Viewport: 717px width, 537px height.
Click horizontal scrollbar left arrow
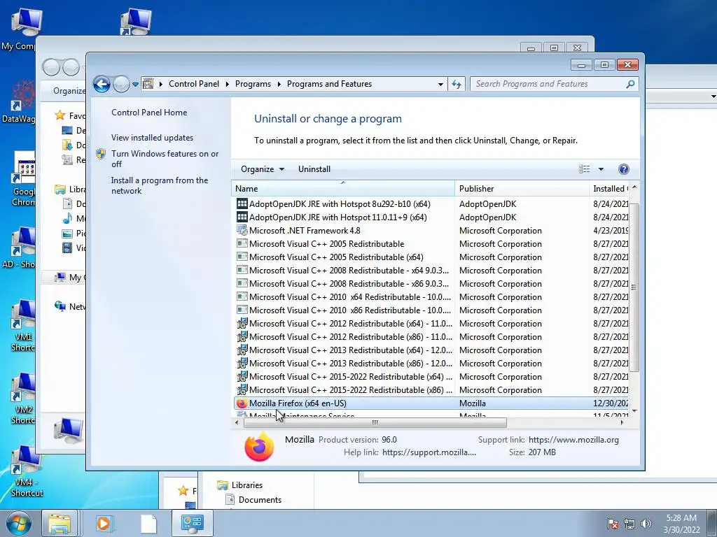coord(237,423)
